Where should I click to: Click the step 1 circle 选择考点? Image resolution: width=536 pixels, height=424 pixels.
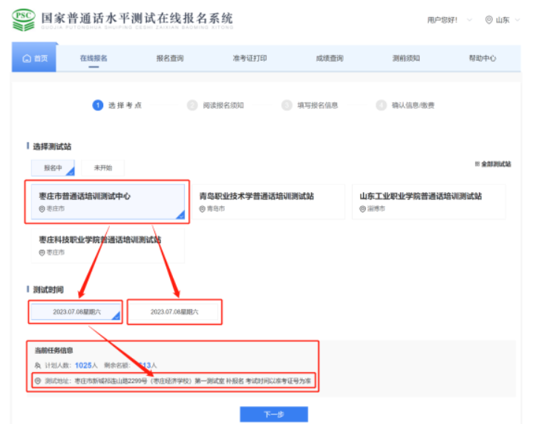pos(97,105)
